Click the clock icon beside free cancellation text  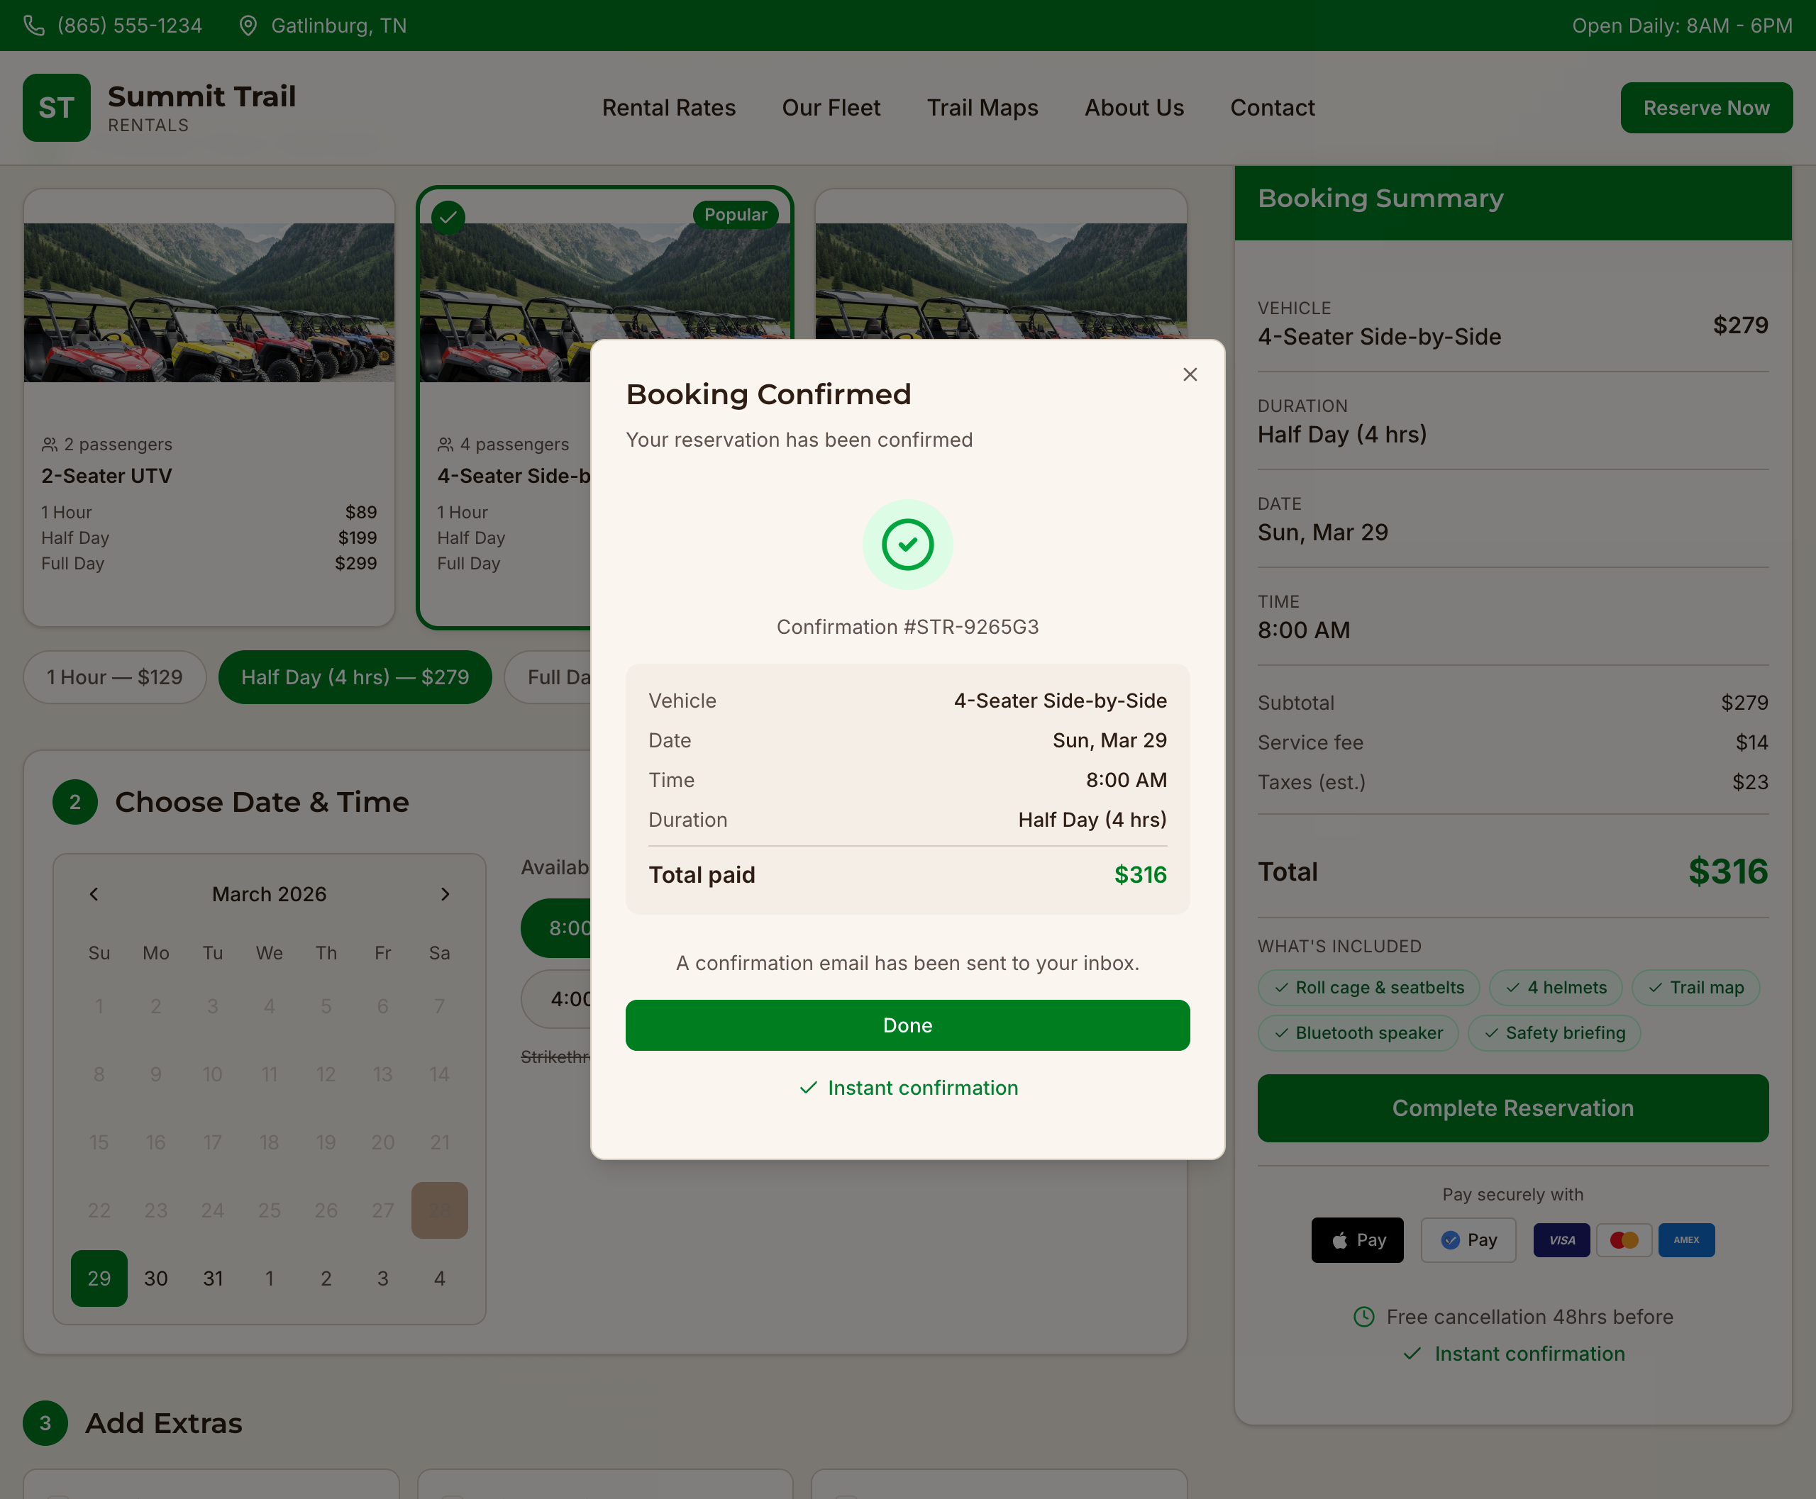tap(1363, 1317)
